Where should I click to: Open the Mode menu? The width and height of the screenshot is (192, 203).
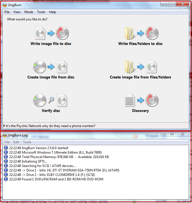29,12
